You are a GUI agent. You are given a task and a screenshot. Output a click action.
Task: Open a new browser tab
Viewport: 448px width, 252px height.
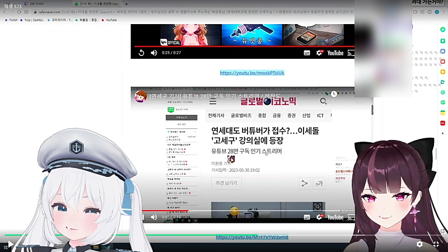(127, 4)
